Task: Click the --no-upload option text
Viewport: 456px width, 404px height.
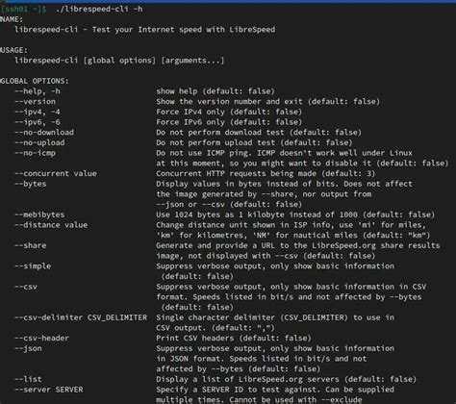Action: 39,142
